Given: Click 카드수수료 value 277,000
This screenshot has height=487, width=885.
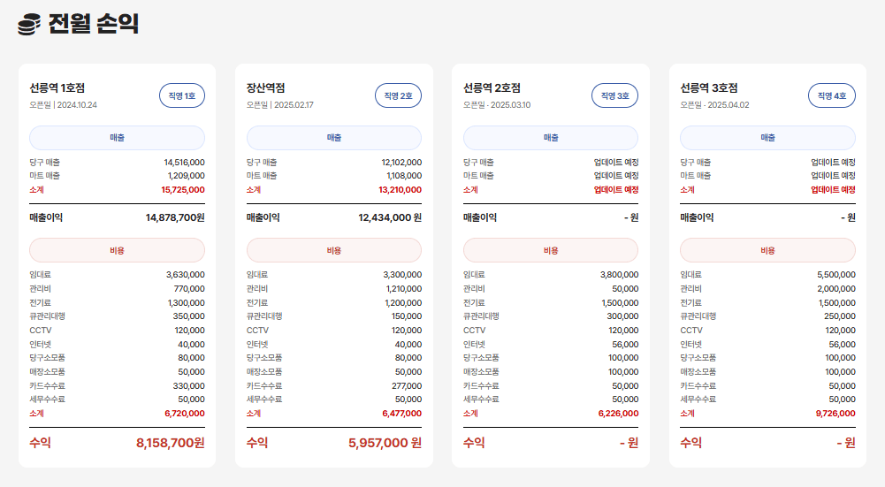Looking at the screenshot, I should click(407, 386).
